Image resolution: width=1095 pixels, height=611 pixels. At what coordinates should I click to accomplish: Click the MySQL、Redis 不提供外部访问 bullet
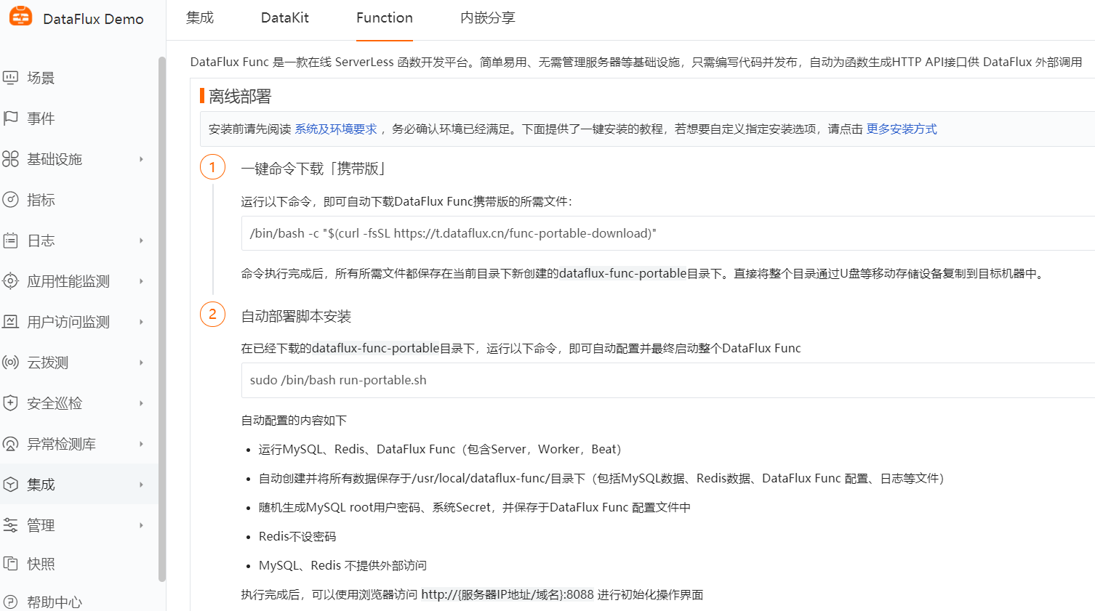point(342,565)
